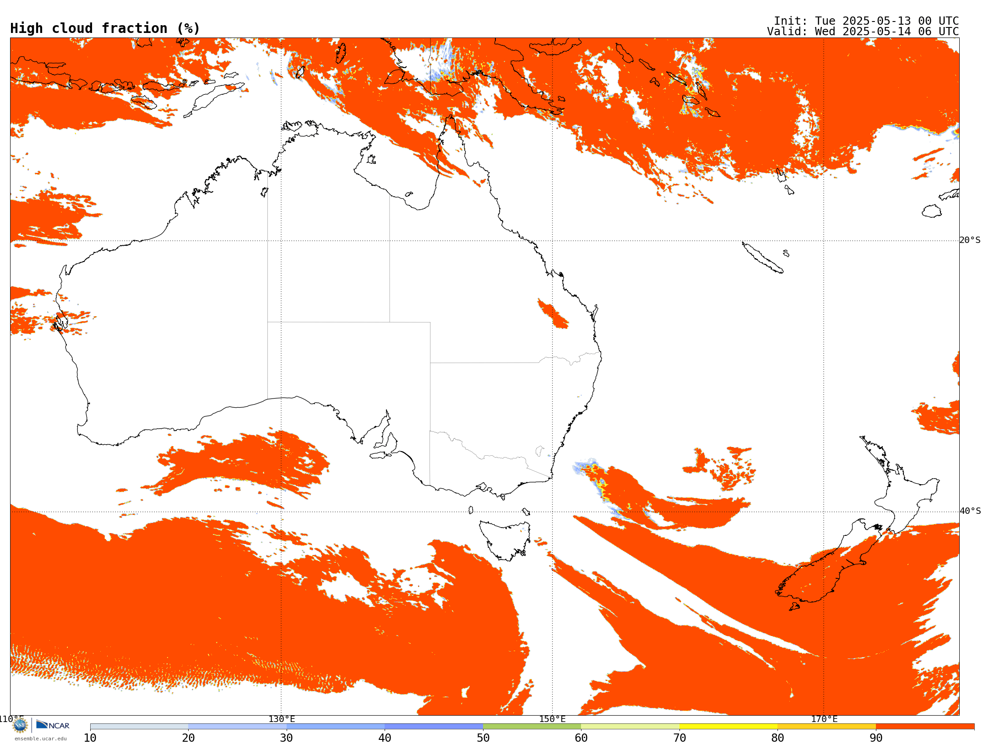989x744 pixels.
Task: Click the colorbar tick label 10
Action: pyautogui.click(x=90, y=738)
